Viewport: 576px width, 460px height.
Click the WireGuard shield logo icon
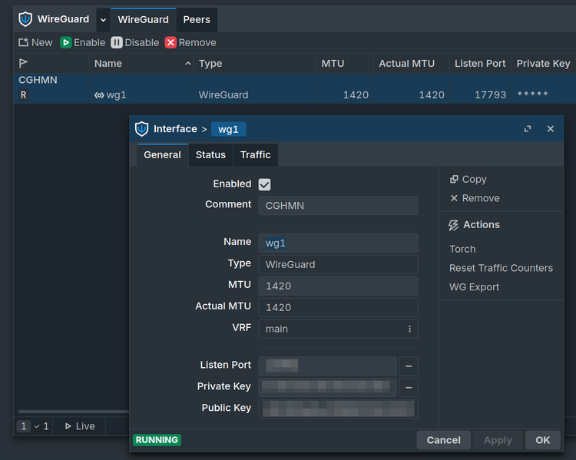pyautogui.click(x=25, y=19)
